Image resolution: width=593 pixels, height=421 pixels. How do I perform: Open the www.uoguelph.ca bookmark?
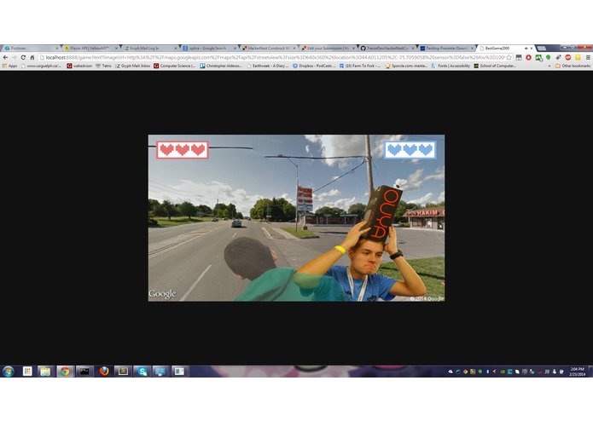click(x=41, y=66)
